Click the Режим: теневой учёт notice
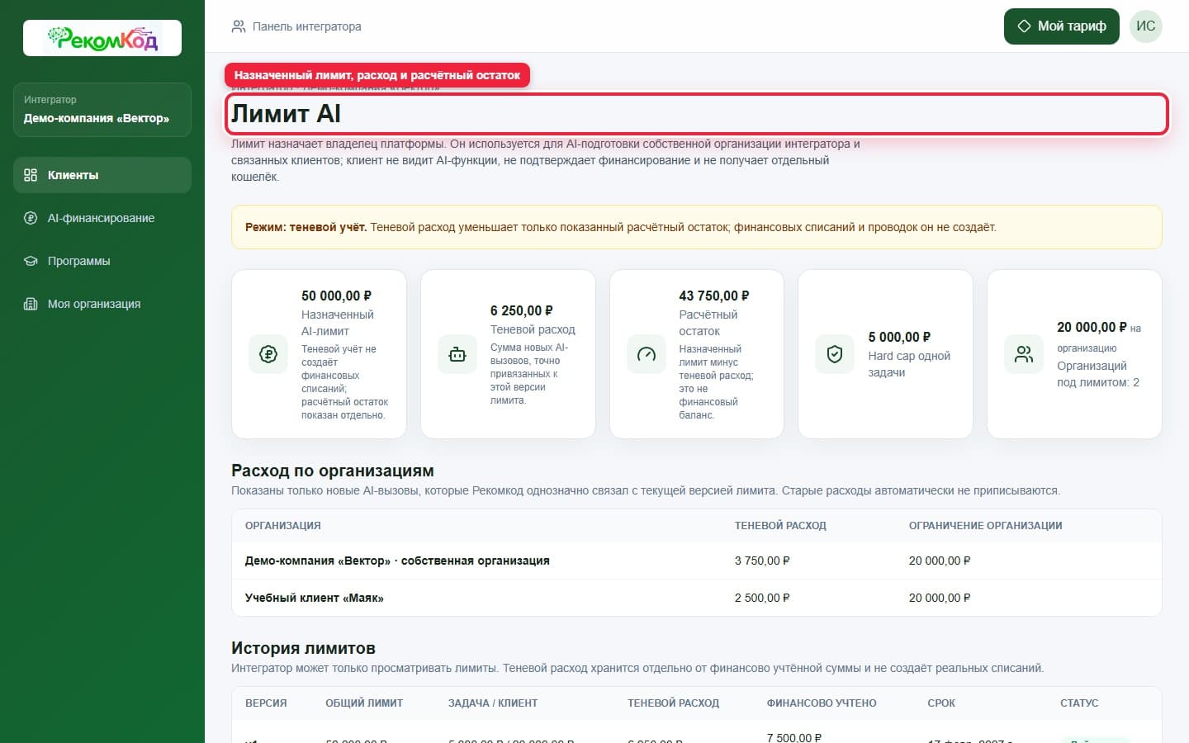 point(697,227)
